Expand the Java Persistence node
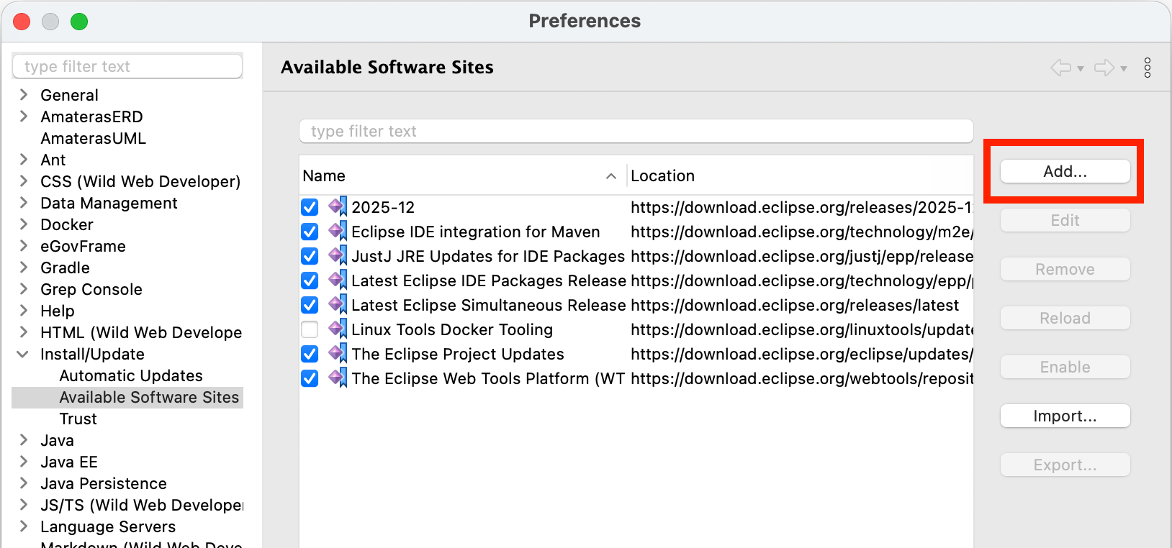The image size is (1172, 548). pyautogui.click(x=24, y=483)
